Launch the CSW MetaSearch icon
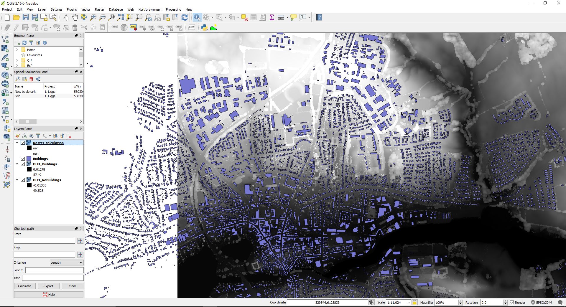The image size is (566, 307). click(192, 27)
